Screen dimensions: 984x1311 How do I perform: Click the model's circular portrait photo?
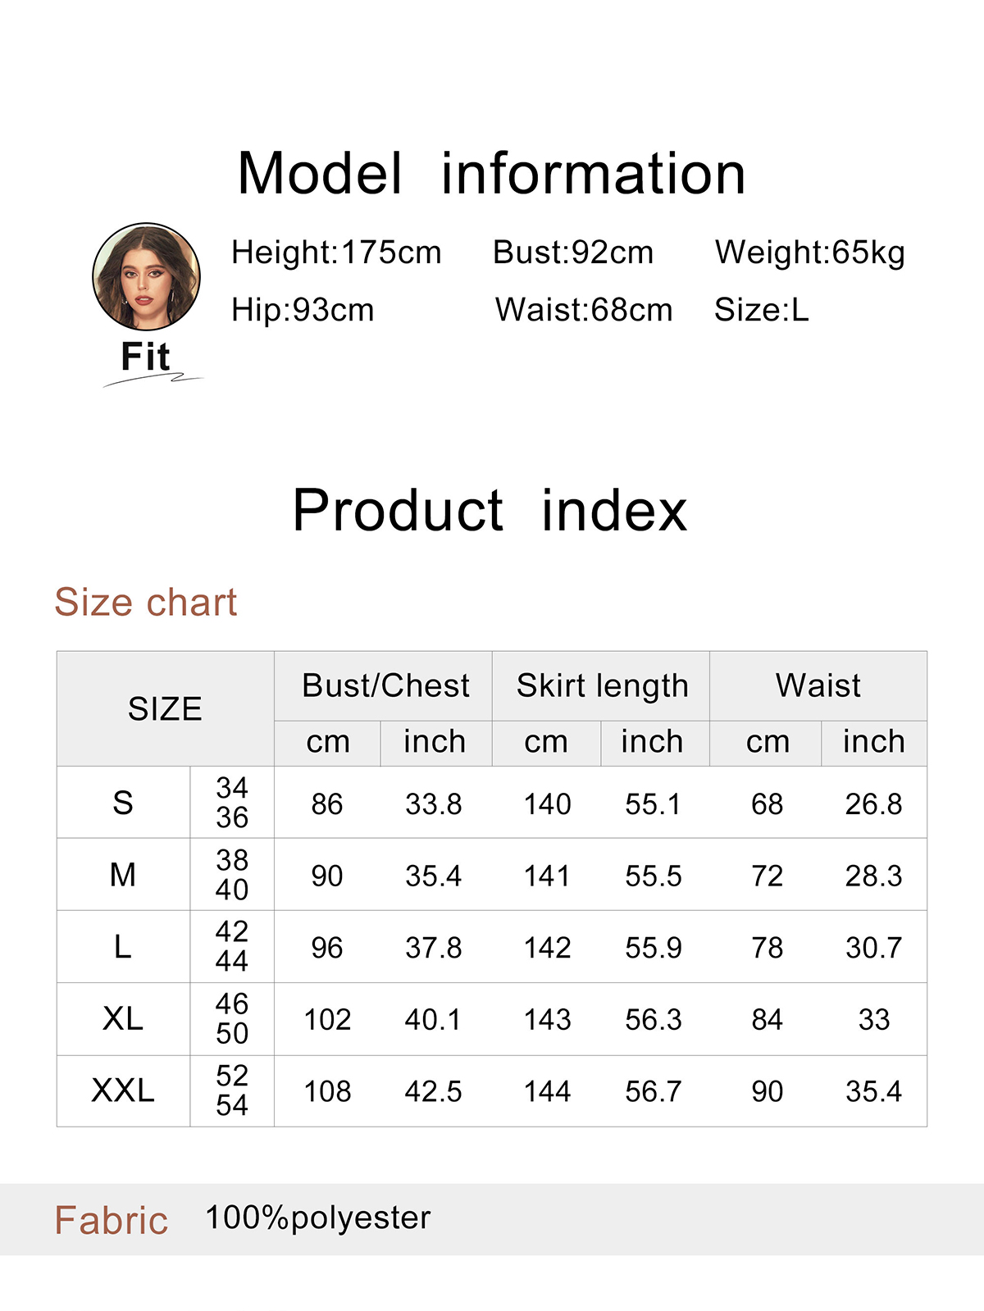146,277
